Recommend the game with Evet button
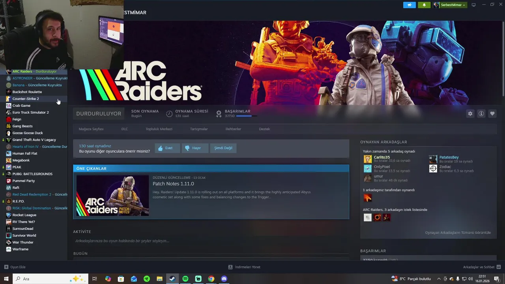The height and width of the screenshot is (284, 505). click(167, 148)
